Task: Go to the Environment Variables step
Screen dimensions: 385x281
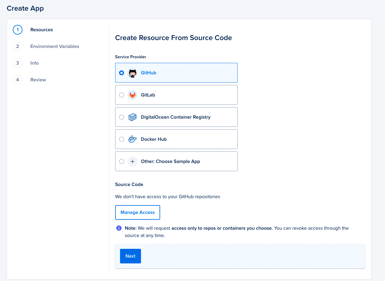Action: [55, 46]
